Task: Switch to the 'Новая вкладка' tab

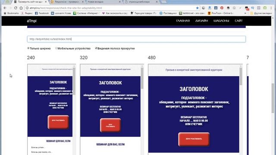Action: pyautogui.click(x=95, y=2)
